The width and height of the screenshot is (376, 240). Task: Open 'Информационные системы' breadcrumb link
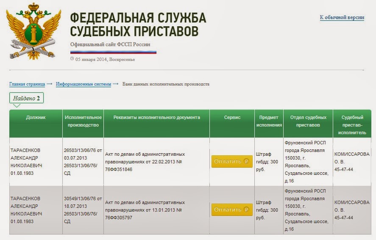coord(84,84)
